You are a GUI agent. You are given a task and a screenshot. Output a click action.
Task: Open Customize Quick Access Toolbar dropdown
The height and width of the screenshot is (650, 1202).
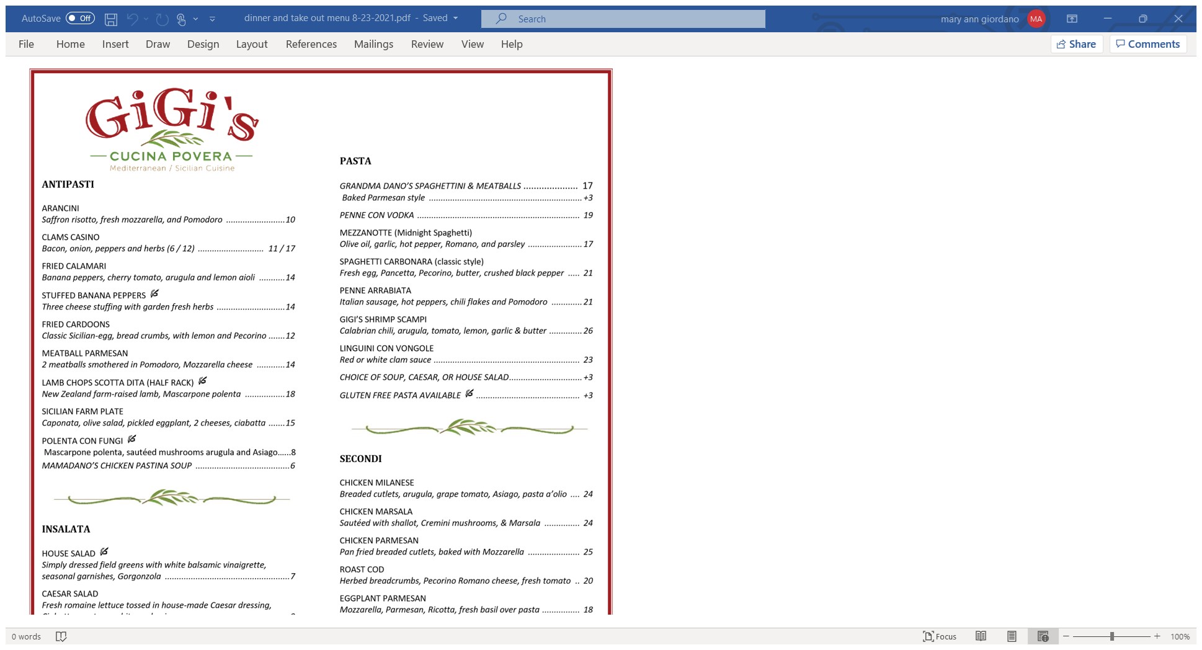[x=212, y=19]
